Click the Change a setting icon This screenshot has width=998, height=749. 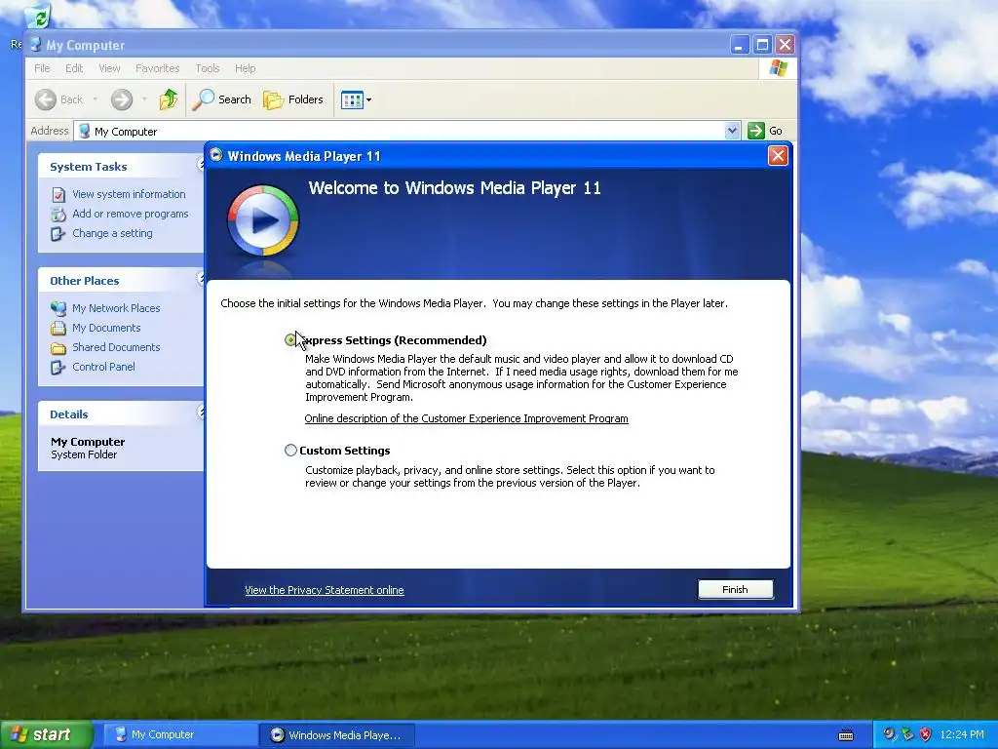pos(58,234)
